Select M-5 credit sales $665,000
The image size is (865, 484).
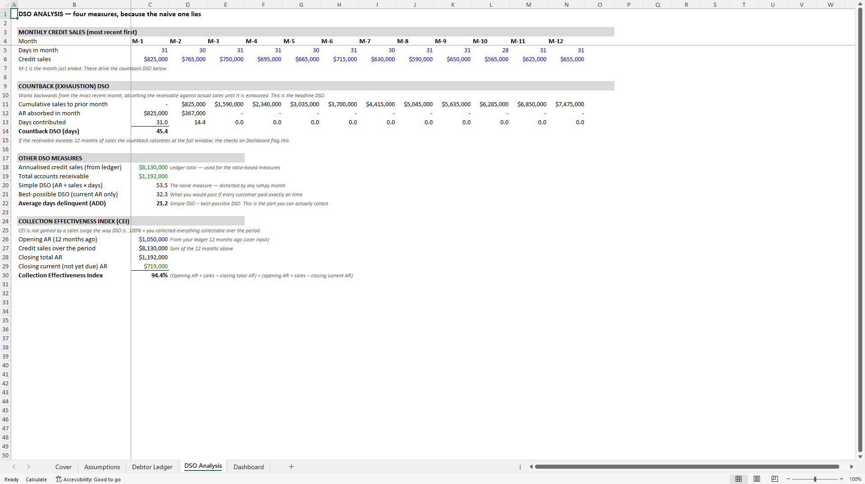[x=301, y=59]
